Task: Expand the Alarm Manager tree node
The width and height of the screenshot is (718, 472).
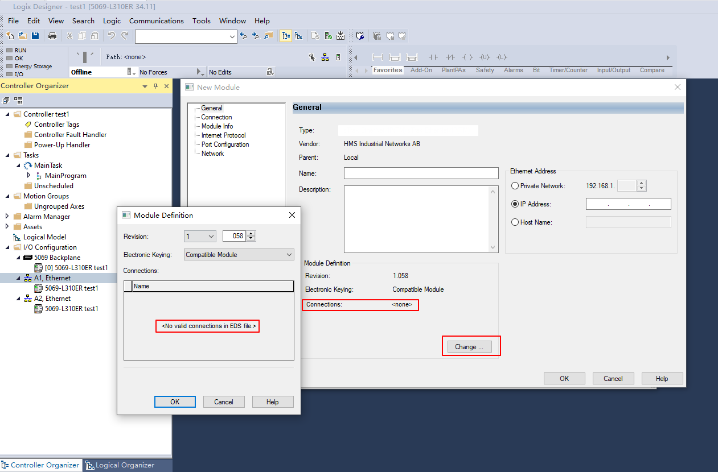Action: click(x=8, y=217)
